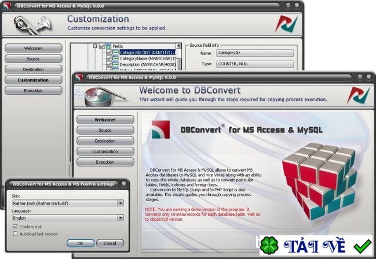Image resolution: width=376 pixels, height=259 pixels.
Task: Click the app icon in Welcome window title bar
Action: [79, 77]
